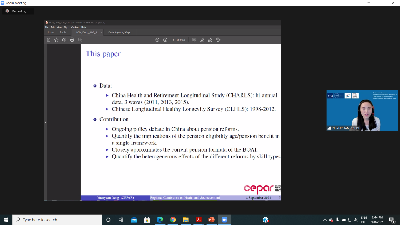The image size is (400, 225).
Task: Go to previous page using up arrow
Action: click(x=157, y=40)
